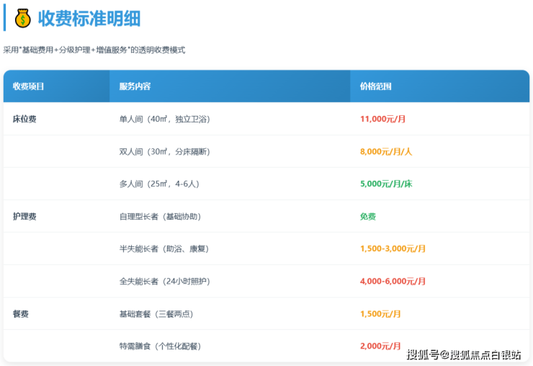Click the green 免费 price label
This screenshot has width=533, height=366.
(368, 216)
